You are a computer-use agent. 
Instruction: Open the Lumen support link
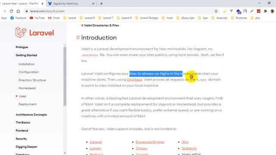95,148
